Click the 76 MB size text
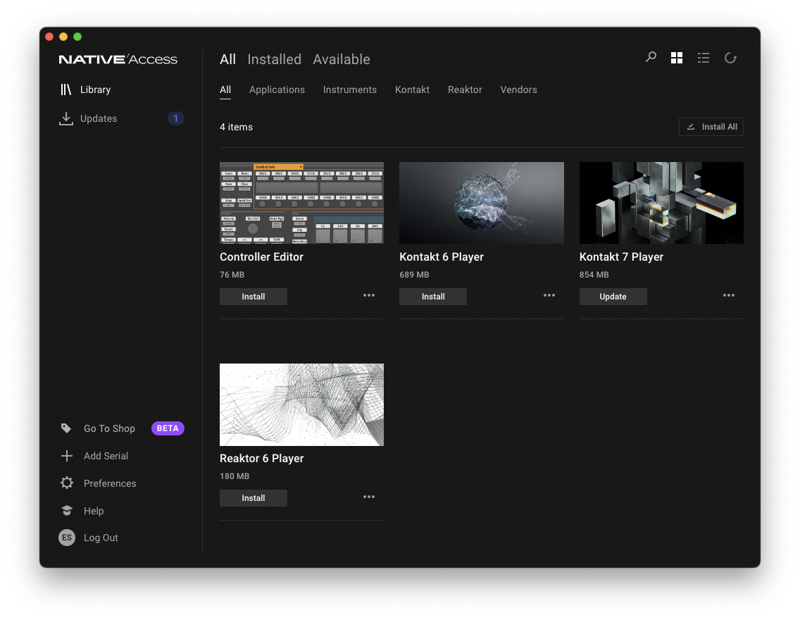The image size is (800, 620). (x=232, y=275)
